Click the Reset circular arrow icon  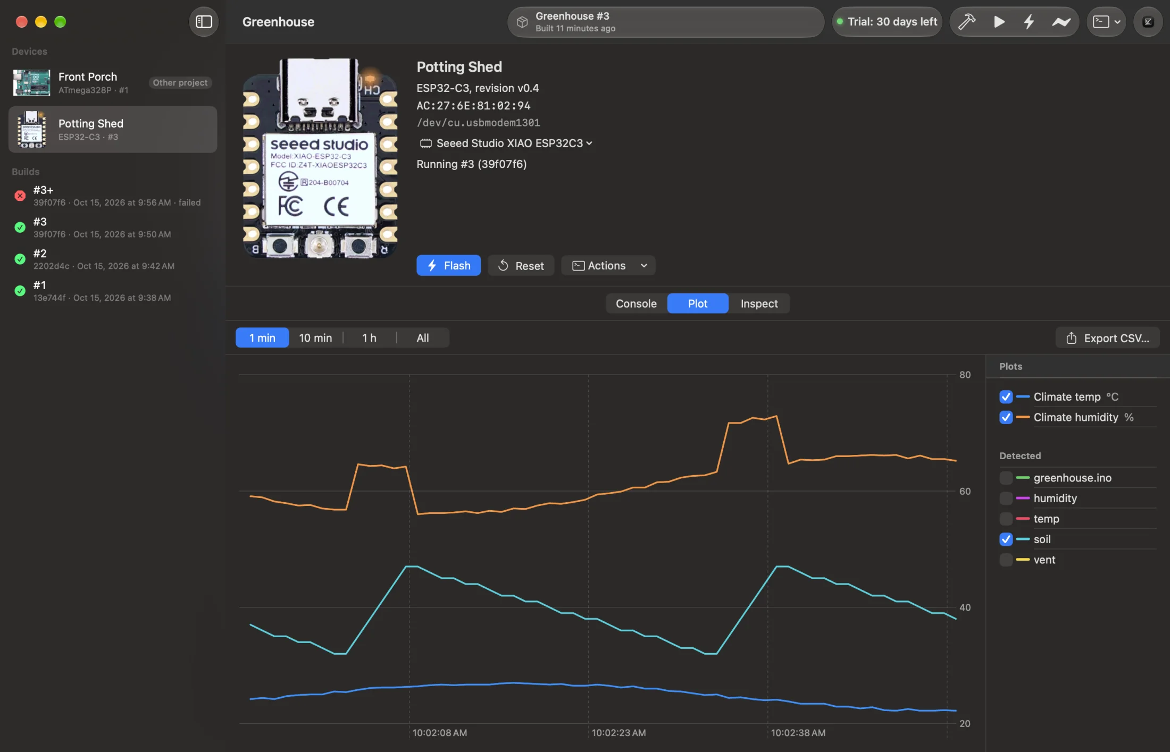pyautogui.click(x=503, y=265)
